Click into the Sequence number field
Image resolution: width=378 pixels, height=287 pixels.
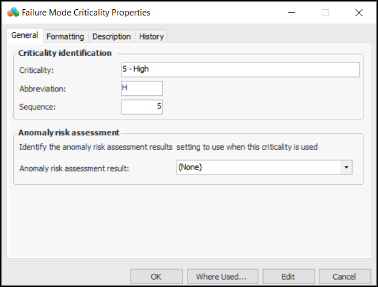click(x=142, y=107)
